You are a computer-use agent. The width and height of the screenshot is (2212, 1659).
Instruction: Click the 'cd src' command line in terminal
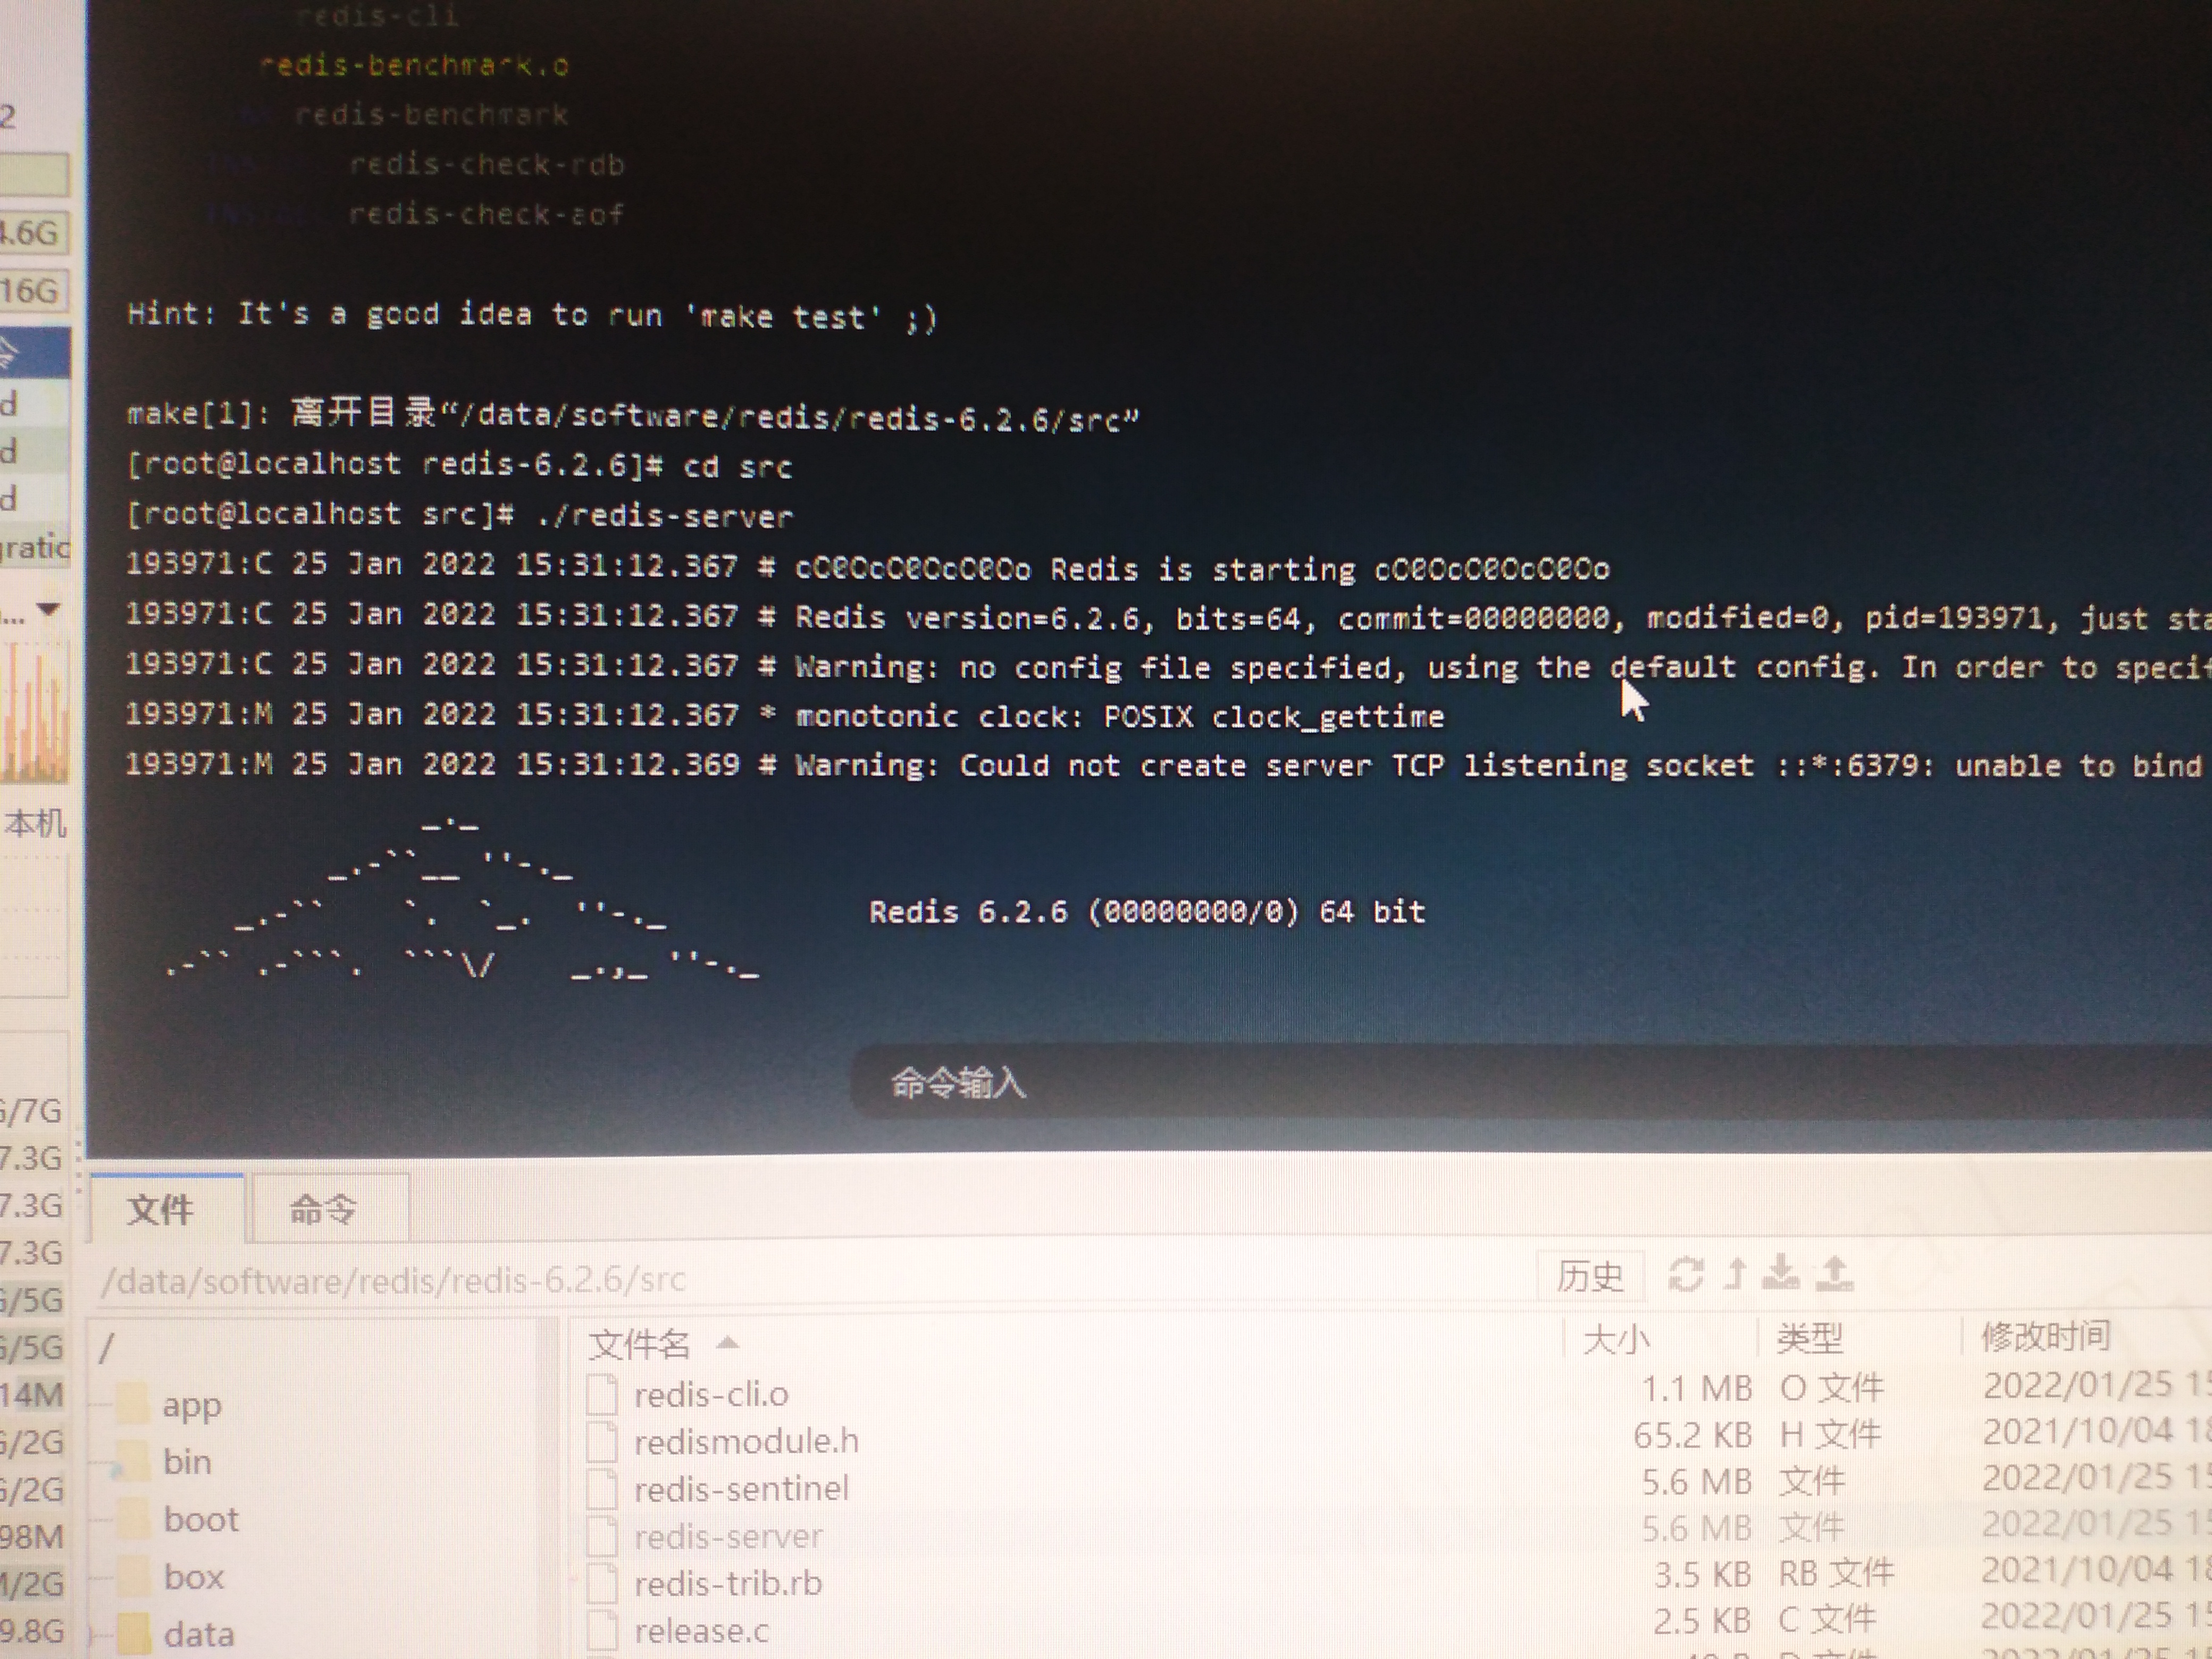459,465
